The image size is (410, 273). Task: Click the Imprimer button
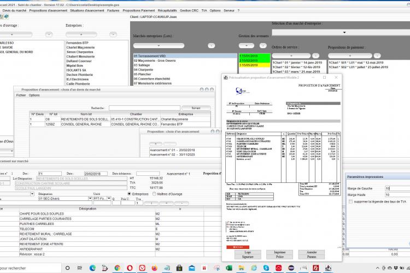pyautogui.click(x=279, y=252)
